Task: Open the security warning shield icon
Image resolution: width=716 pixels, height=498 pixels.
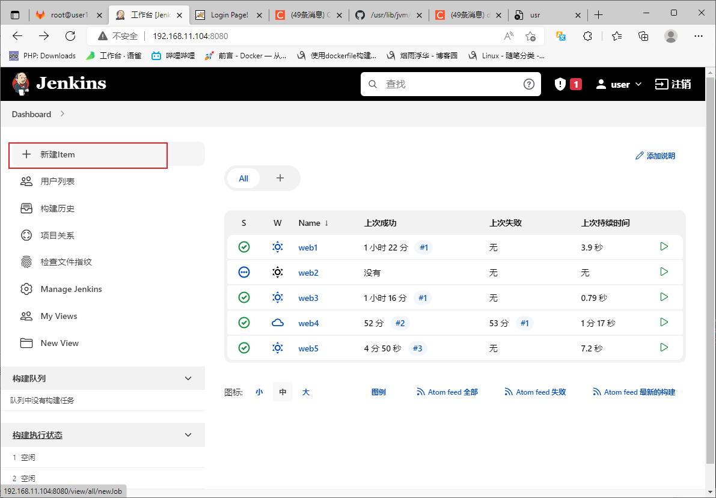Action: pos(560,84)
